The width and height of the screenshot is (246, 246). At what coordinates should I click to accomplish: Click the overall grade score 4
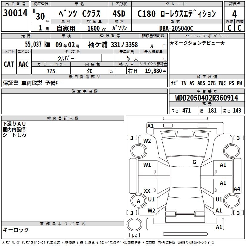click(x=234, y=14)
